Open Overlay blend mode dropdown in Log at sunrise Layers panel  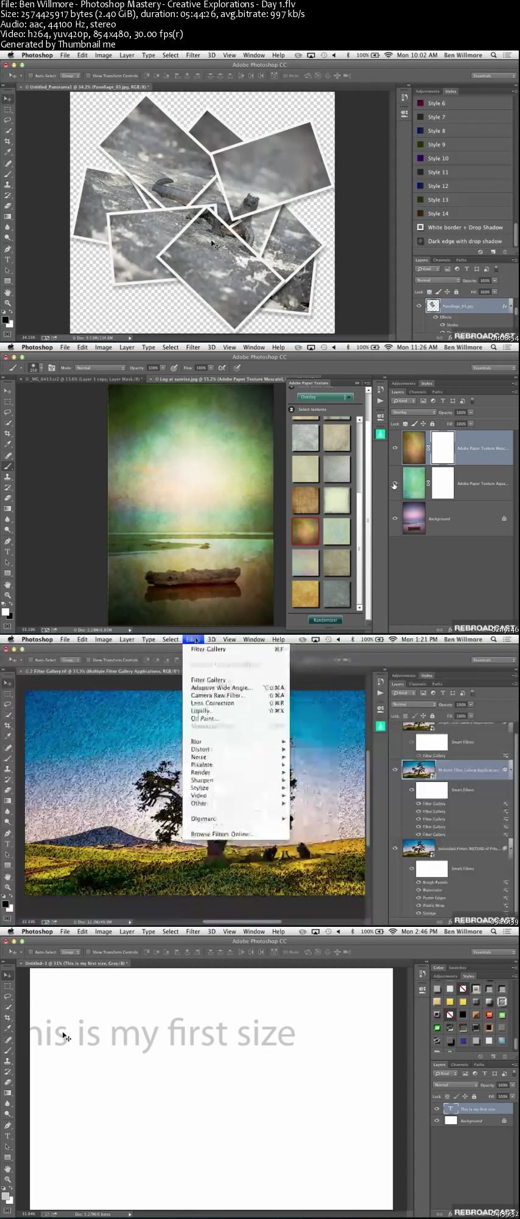tap(413, 412)
